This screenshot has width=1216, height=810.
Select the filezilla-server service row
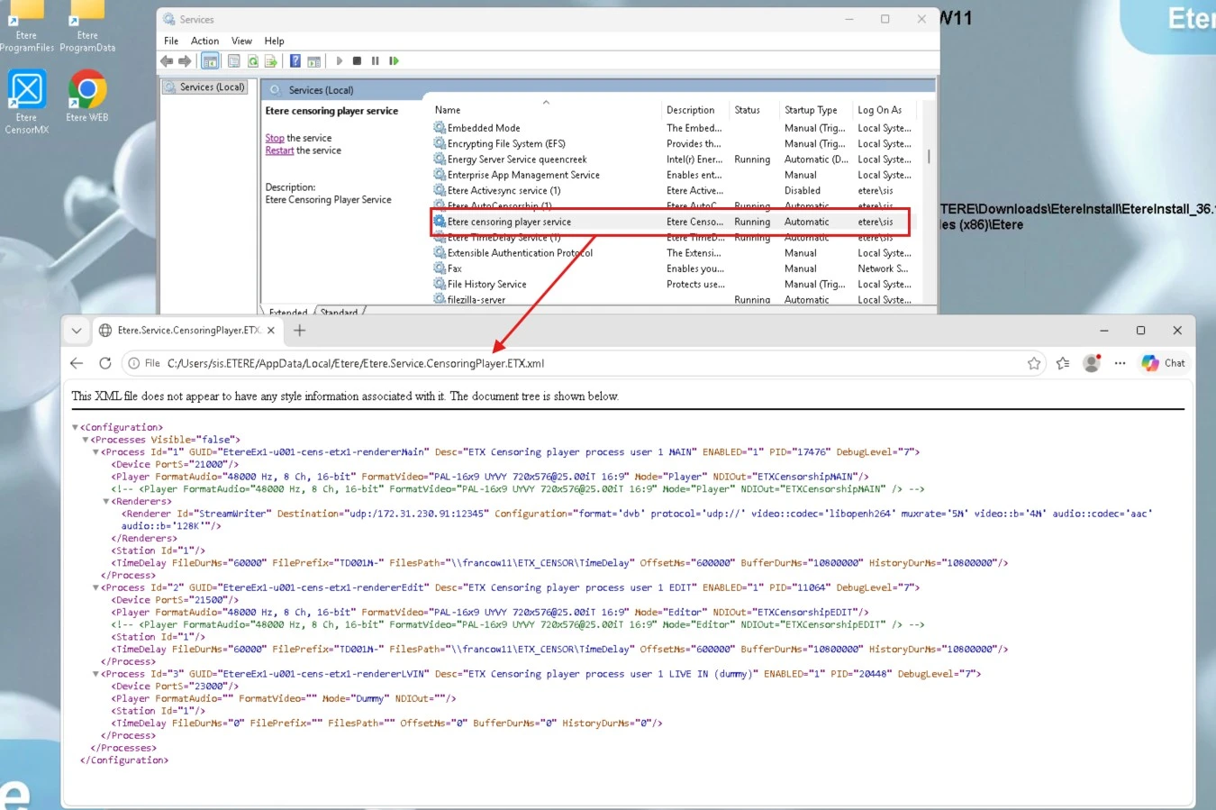click(673, 299)
